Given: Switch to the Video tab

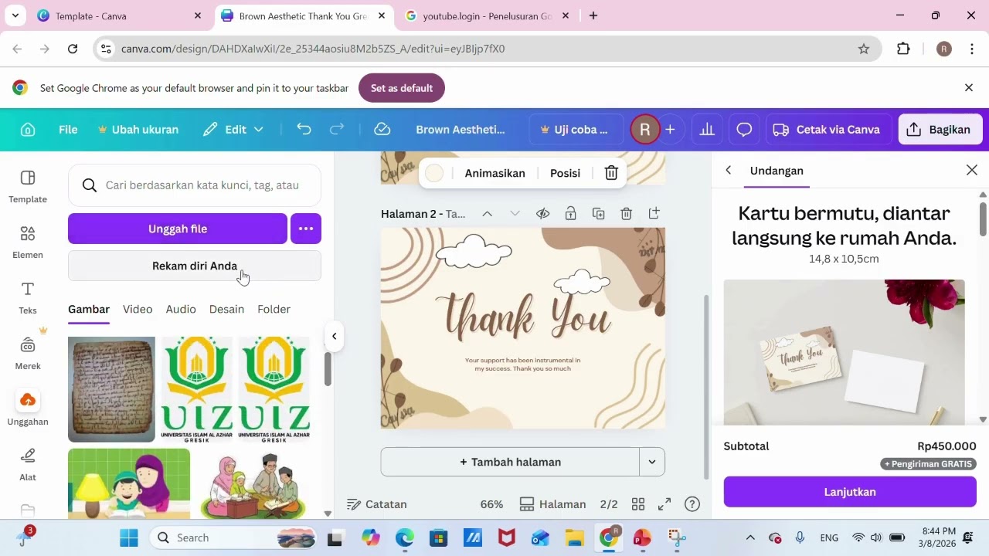Looking at the screenshot, I should click(x=138, y=309).
